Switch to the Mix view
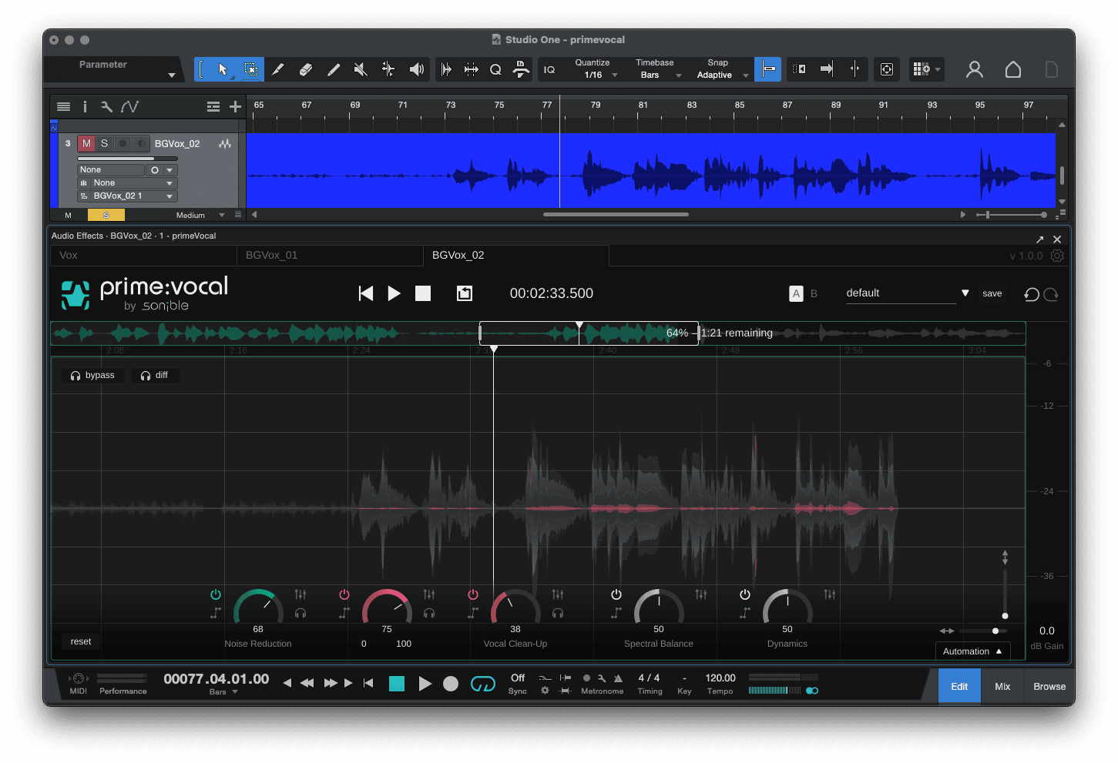1118x763 pixels. [1002, 685]
